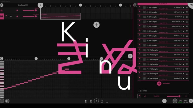Open the hamburger menu of #15 DW Sampler
Screen dimensions: 193x108
(x=187, y=74)
